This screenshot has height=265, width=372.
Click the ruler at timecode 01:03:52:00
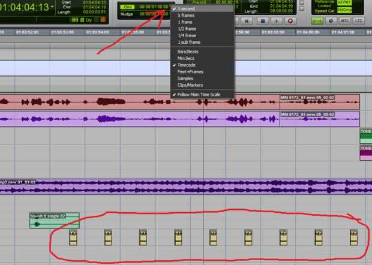pyautogui.click(x=27, y=32)
